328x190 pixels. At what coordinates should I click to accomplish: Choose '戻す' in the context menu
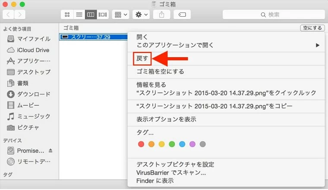pyautogui.click(x=142, y=58)
